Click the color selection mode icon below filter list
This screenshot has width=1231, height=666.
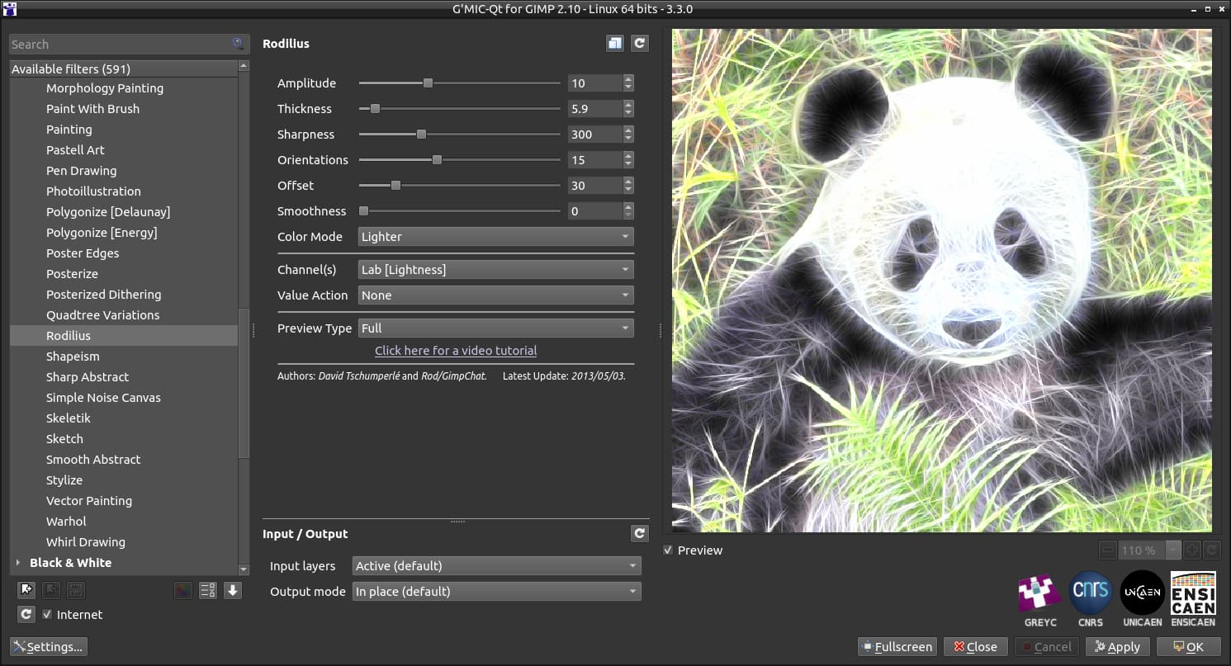(x=182, y=590)
